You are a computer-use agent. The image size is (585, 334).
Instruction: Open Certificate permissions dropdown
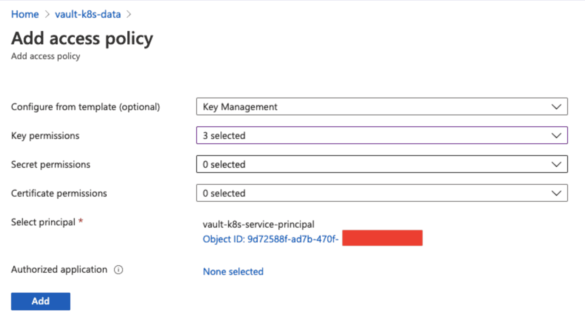(x=382, y=193)
